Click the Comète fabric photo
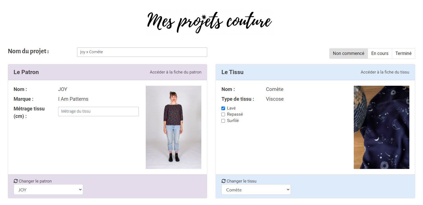Viewport: 423px width, 205px height. click(x=382, y=127)
